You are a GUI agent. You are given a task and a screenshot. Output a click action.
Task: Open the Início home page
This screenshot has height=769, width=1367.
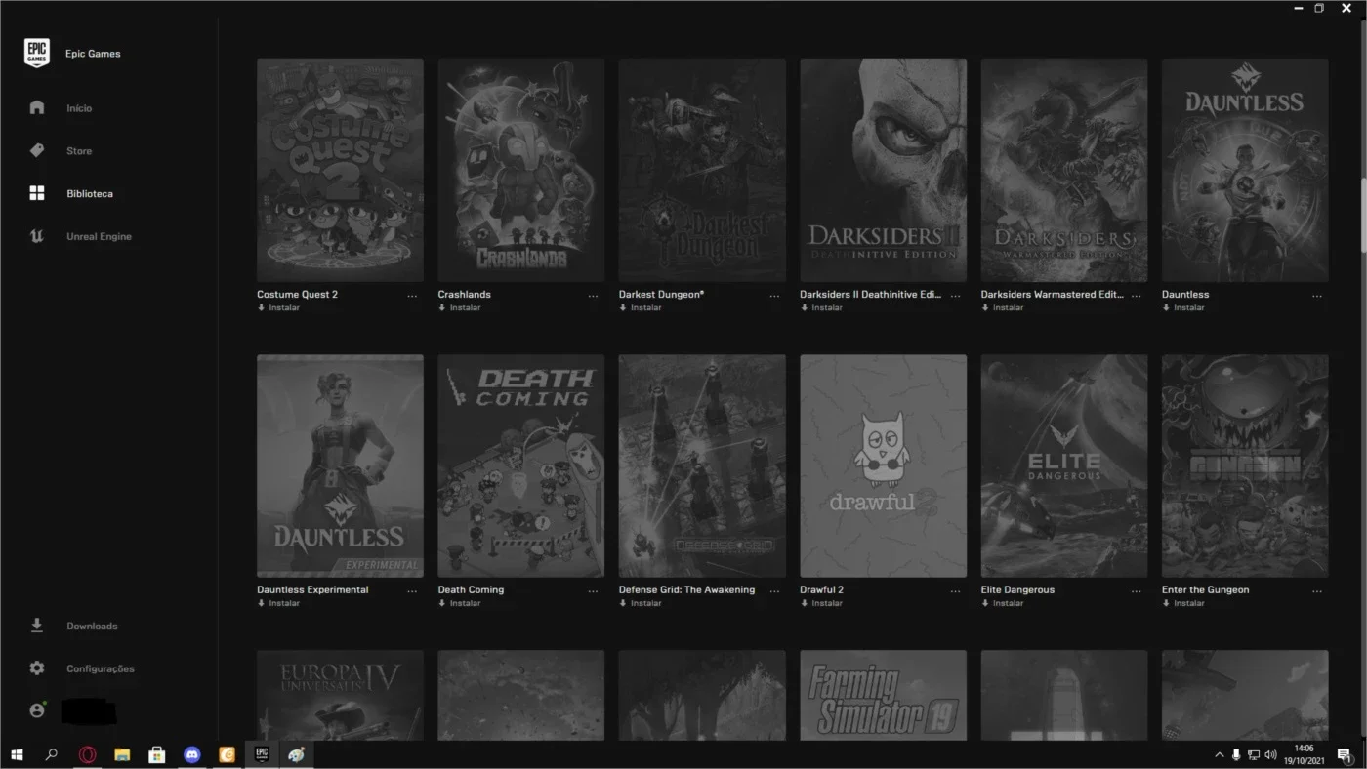(79, 108)
